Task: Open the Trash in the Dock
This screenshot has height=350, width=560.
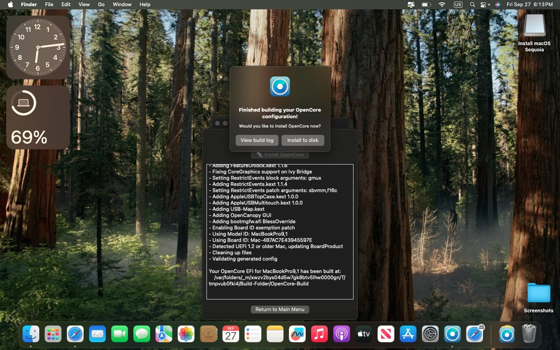Action: tap(529, 334)
